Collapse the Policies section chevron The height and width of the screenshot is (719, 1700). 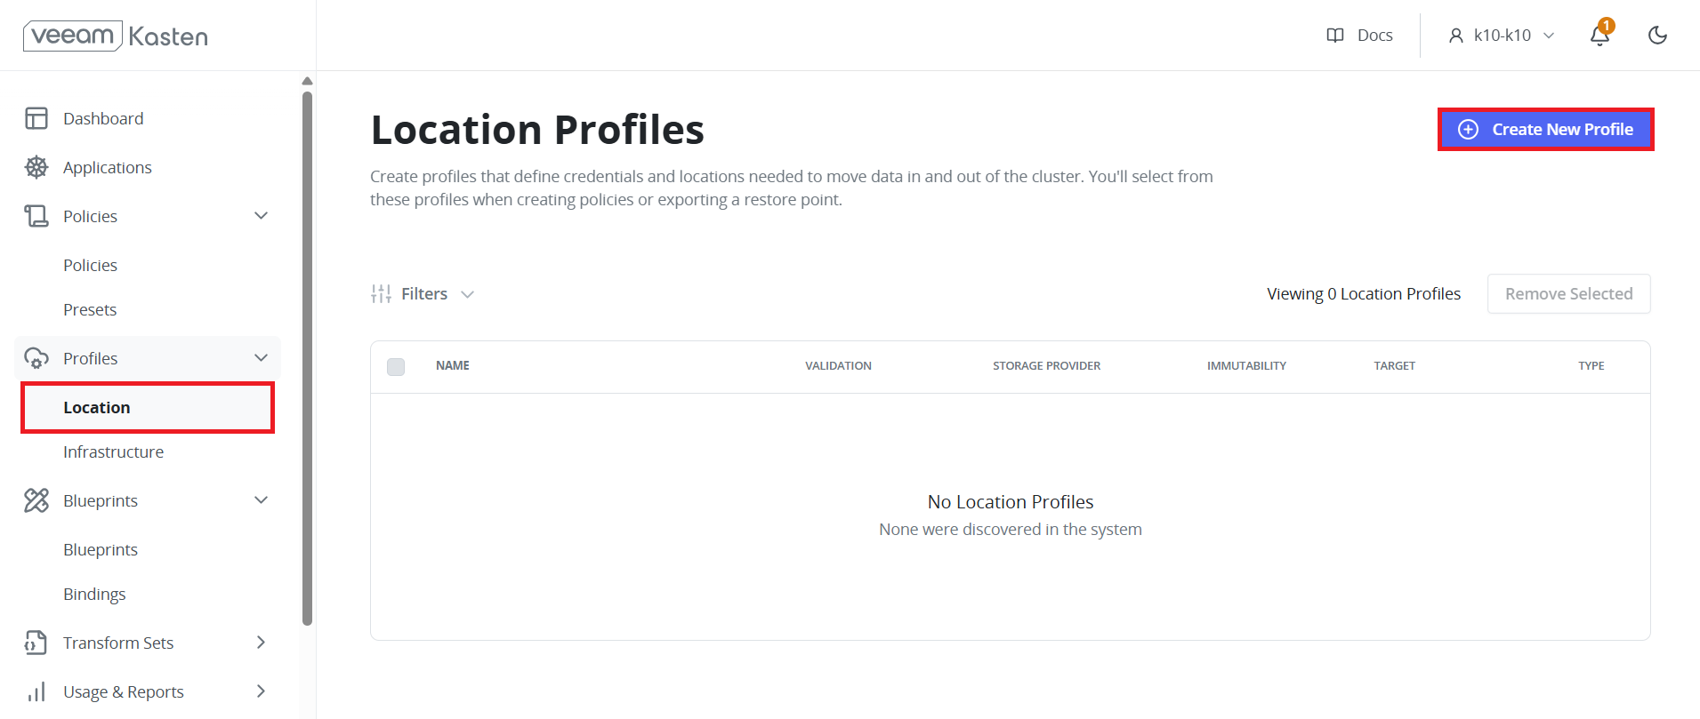261,216
